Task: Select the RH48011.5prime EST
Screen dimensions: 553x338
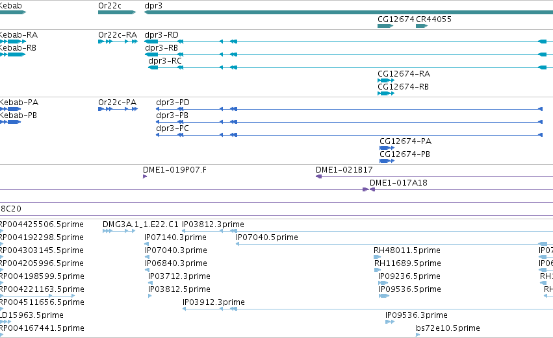Action: pyautogui.click(x=377, y=257)
